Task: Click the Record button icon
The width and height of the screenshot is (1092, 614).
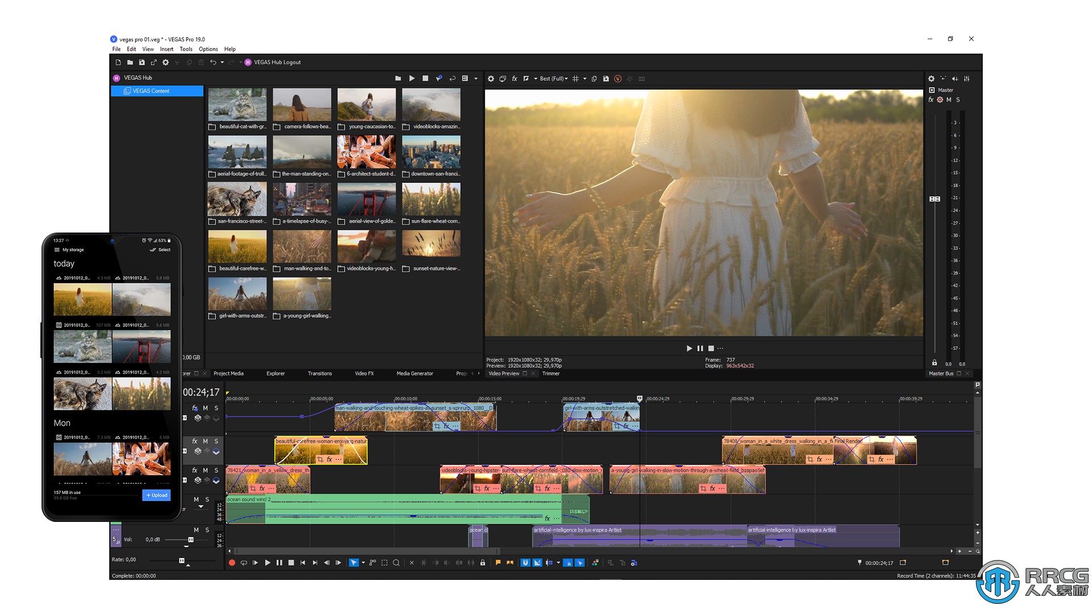Action: pos(230,563)
